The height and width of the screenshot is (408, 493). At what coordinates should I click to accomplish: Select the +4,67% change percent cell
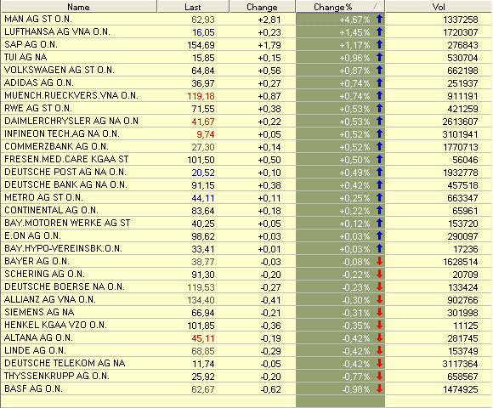(x=340, y=20)
